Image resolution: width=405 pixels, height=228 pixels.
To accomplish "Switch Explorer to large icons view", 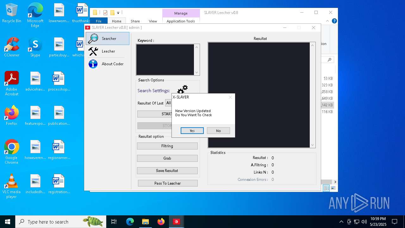I will pos(333,188).
